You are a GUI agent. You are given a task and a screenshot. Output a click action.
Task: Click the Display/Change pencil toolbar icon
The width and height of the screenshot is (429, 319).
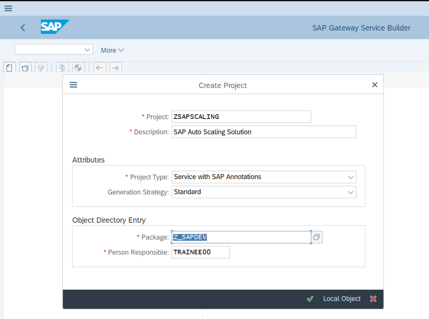pyautogui.click(x=41, y=67)
